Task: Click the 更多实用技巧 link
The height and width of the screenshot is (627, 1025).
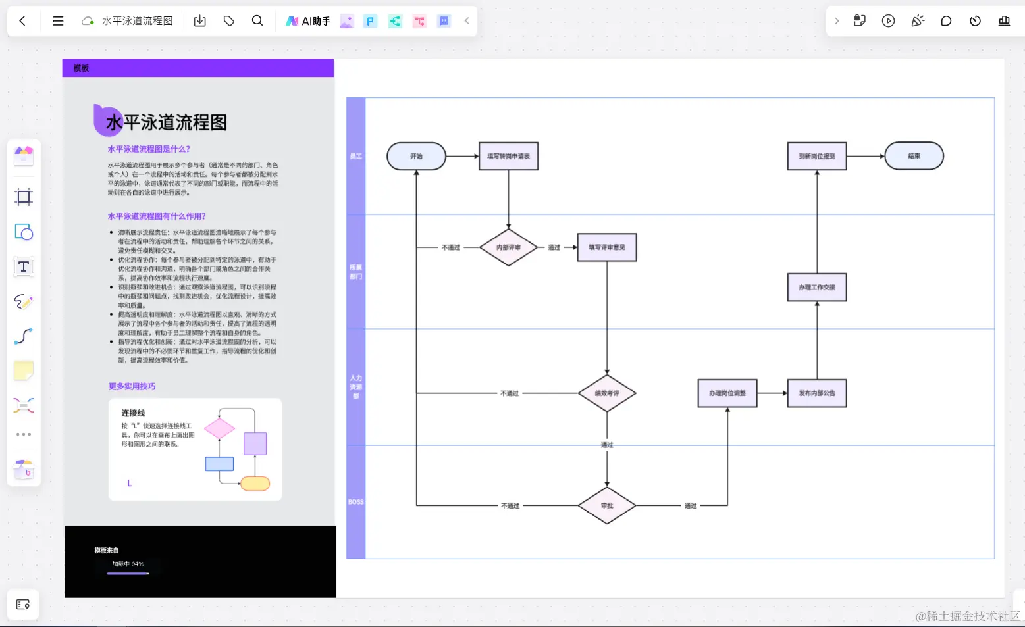Action: pos(130,386)
